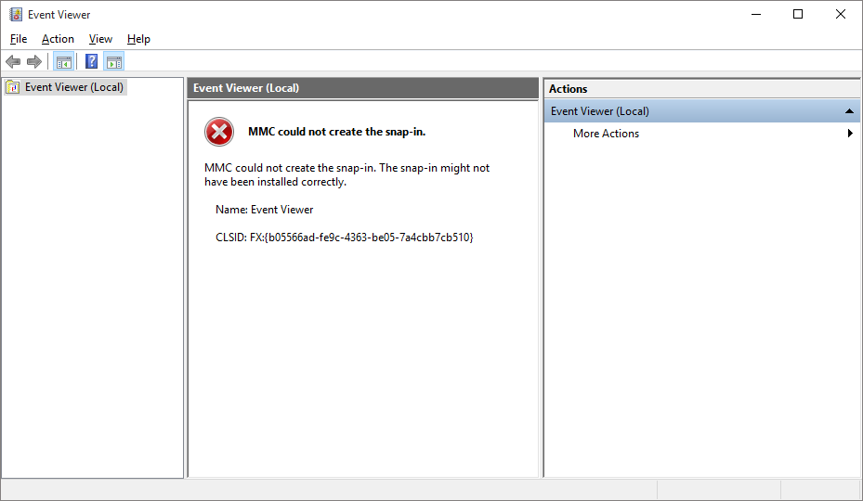Maximize the Event Viewer window

pos(798,14)
